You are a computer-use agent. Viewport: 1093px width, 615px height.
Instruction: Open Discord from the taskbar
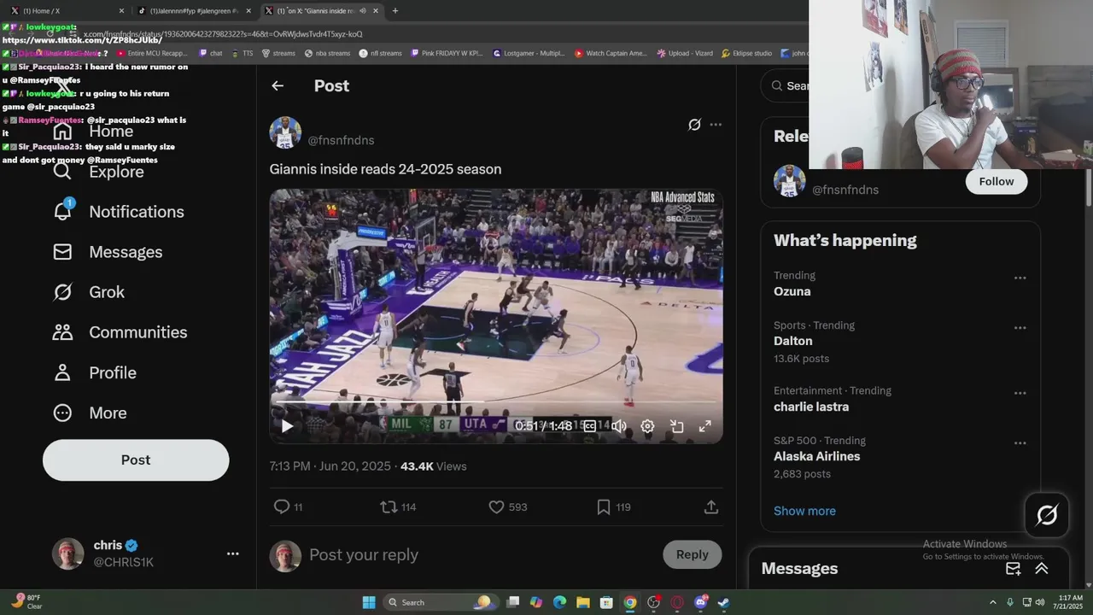click(701, 602)
